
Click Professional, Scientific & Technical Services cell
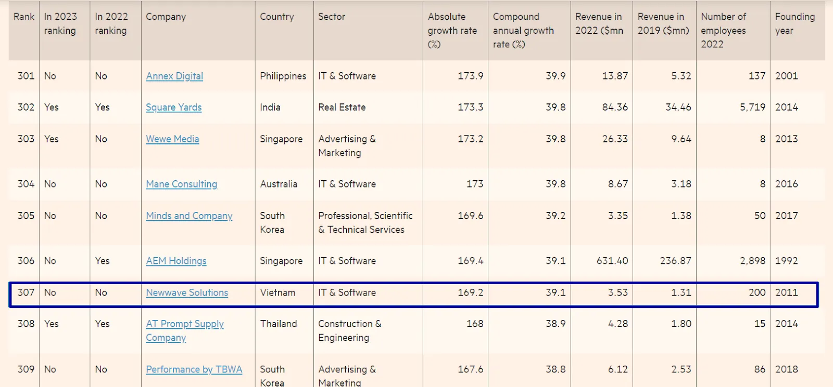365,222
